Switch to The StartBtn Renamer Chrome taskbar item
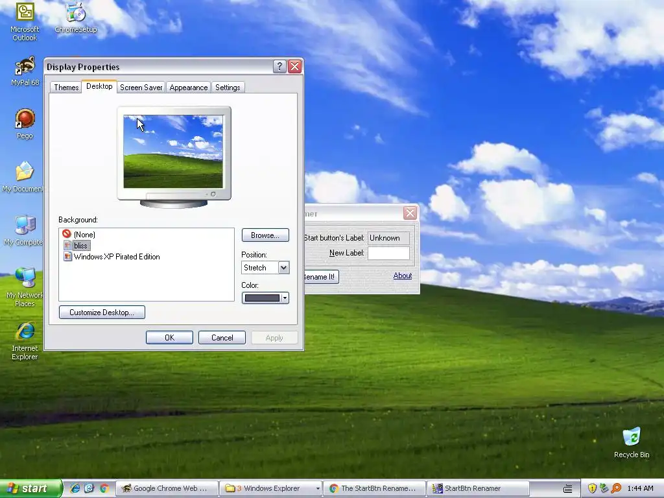 374,488
